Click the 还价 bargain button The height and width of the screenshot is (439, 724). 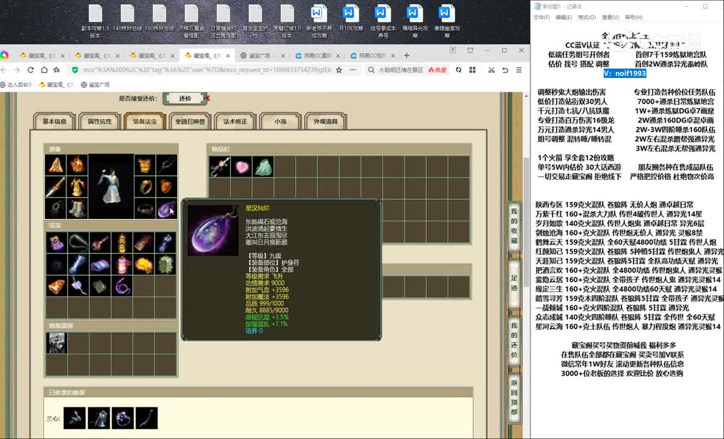pyautogui.click(x=185, y=98)
